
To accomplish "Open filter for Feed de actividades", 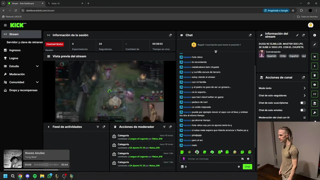I will [x=98, y=127].
